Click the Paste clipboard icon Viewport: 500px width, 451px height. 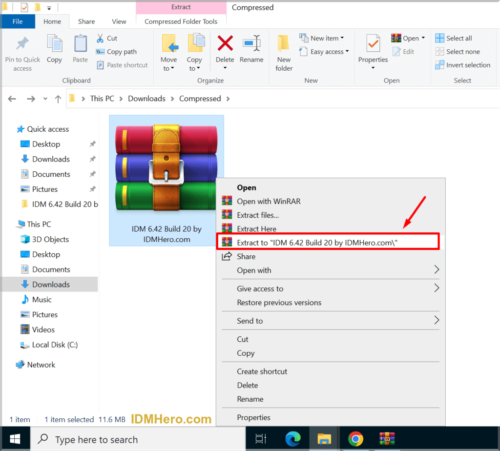tap(80, 43)
